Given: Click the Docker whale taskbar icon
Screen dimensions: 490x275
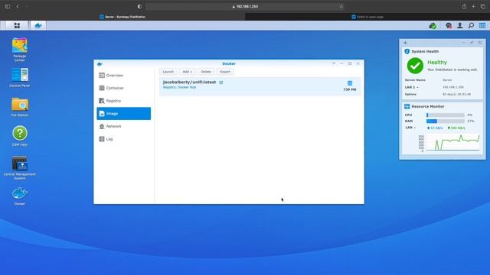Looking at the screenshot, I should click(x=38, y=25).
